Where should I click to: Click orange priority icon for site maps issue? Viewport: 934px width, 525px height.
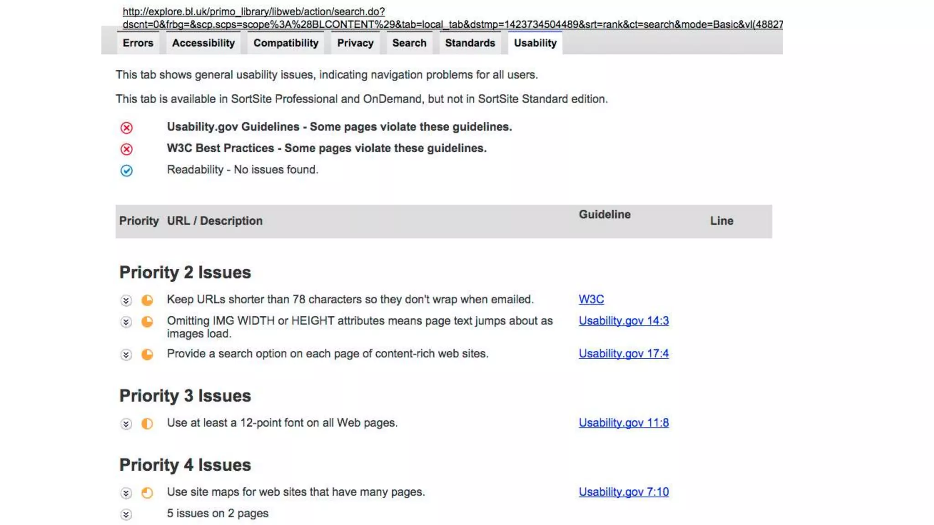pyautogui.click(x=147, y=493)
